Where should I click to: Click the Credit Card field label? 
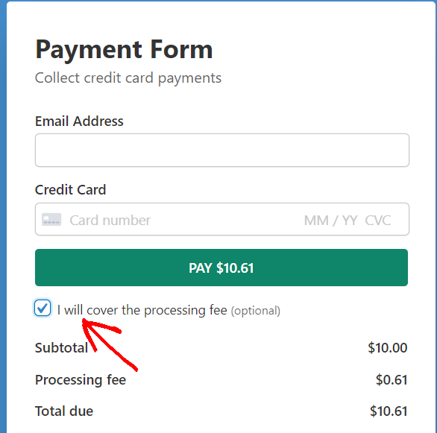click(x=71, y=189)
